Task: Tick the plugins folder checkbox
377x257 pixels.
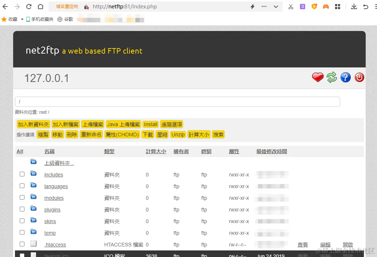Action: click(22, 209)
